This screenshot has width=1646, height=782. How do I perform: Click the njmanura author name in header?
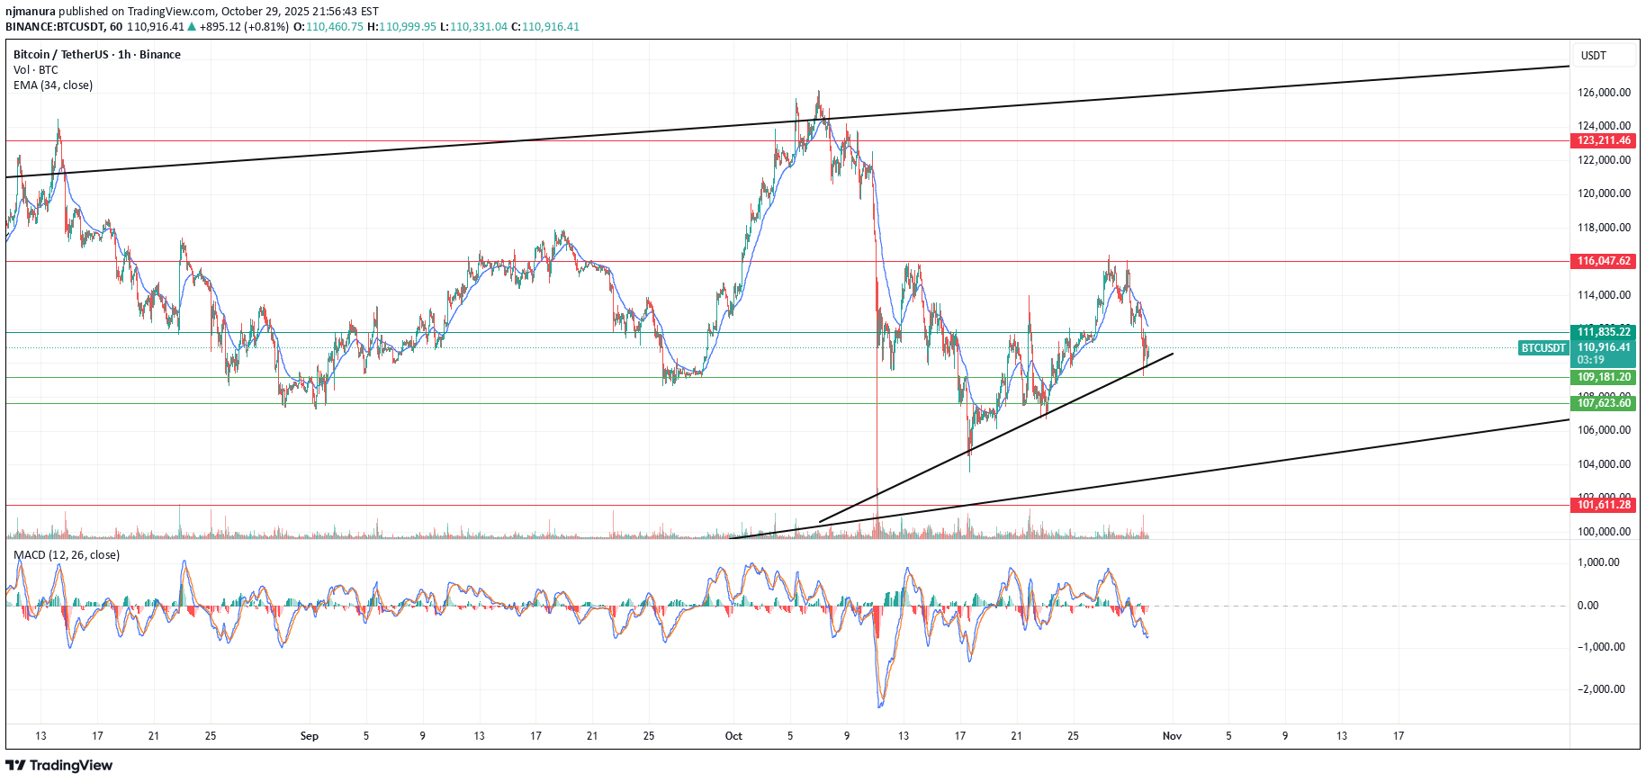(x=31, y=12)
